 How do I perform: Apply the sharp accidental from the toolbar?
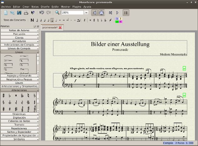point(94,20)
